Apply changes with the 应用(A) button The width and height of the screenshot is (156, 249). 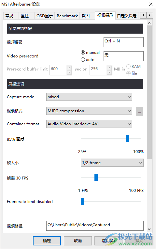coord(108,241)
